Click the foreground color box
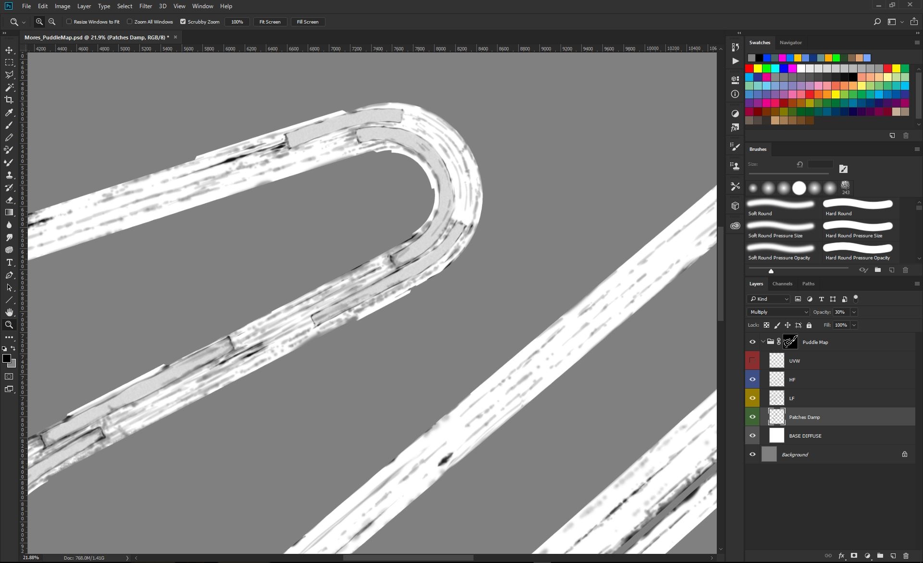The width and height of the screenshot is (923, 563). (x=7, y=358)
